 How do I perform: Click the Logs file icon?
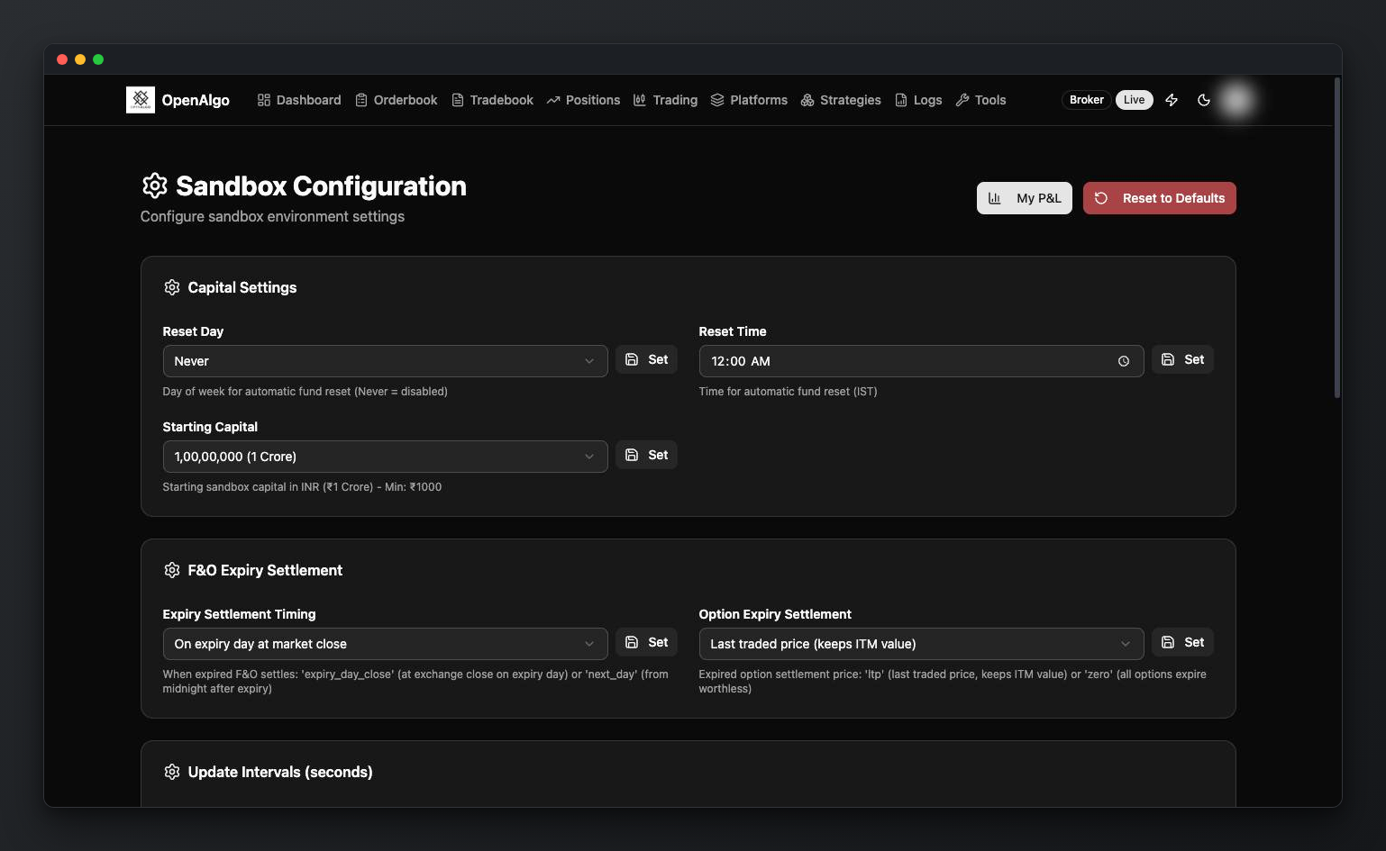(901, 100)
